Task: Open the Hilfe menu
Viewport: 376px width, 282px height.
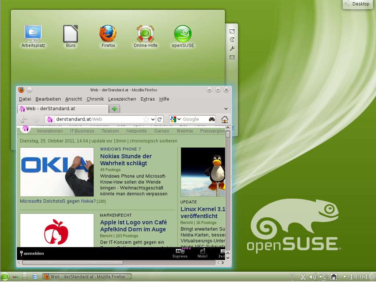Action: tap(164, 99)
